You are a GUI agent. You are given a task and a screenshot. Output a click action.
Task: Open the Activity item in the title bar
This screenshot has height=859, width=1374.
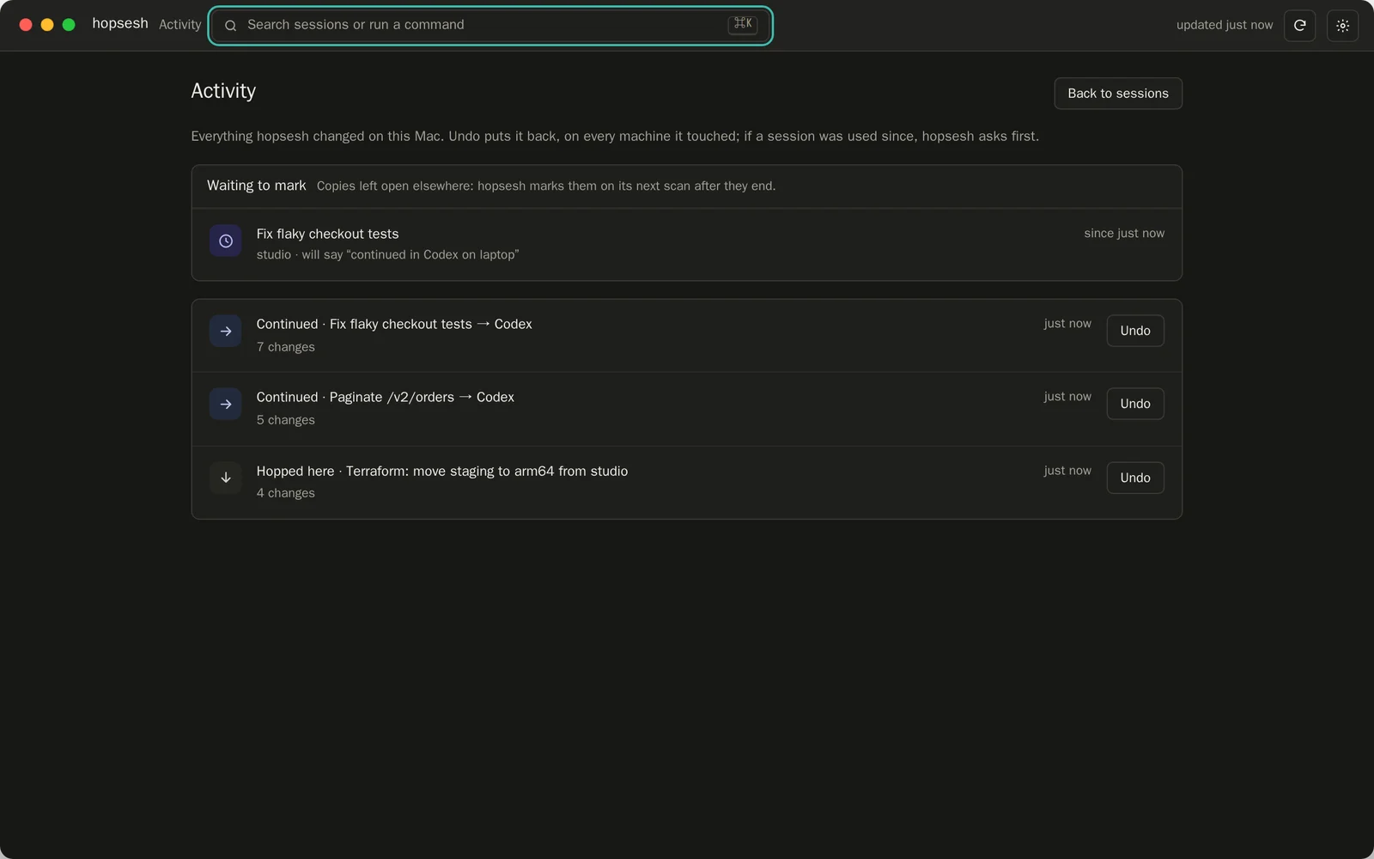click(x=179, y=25)
